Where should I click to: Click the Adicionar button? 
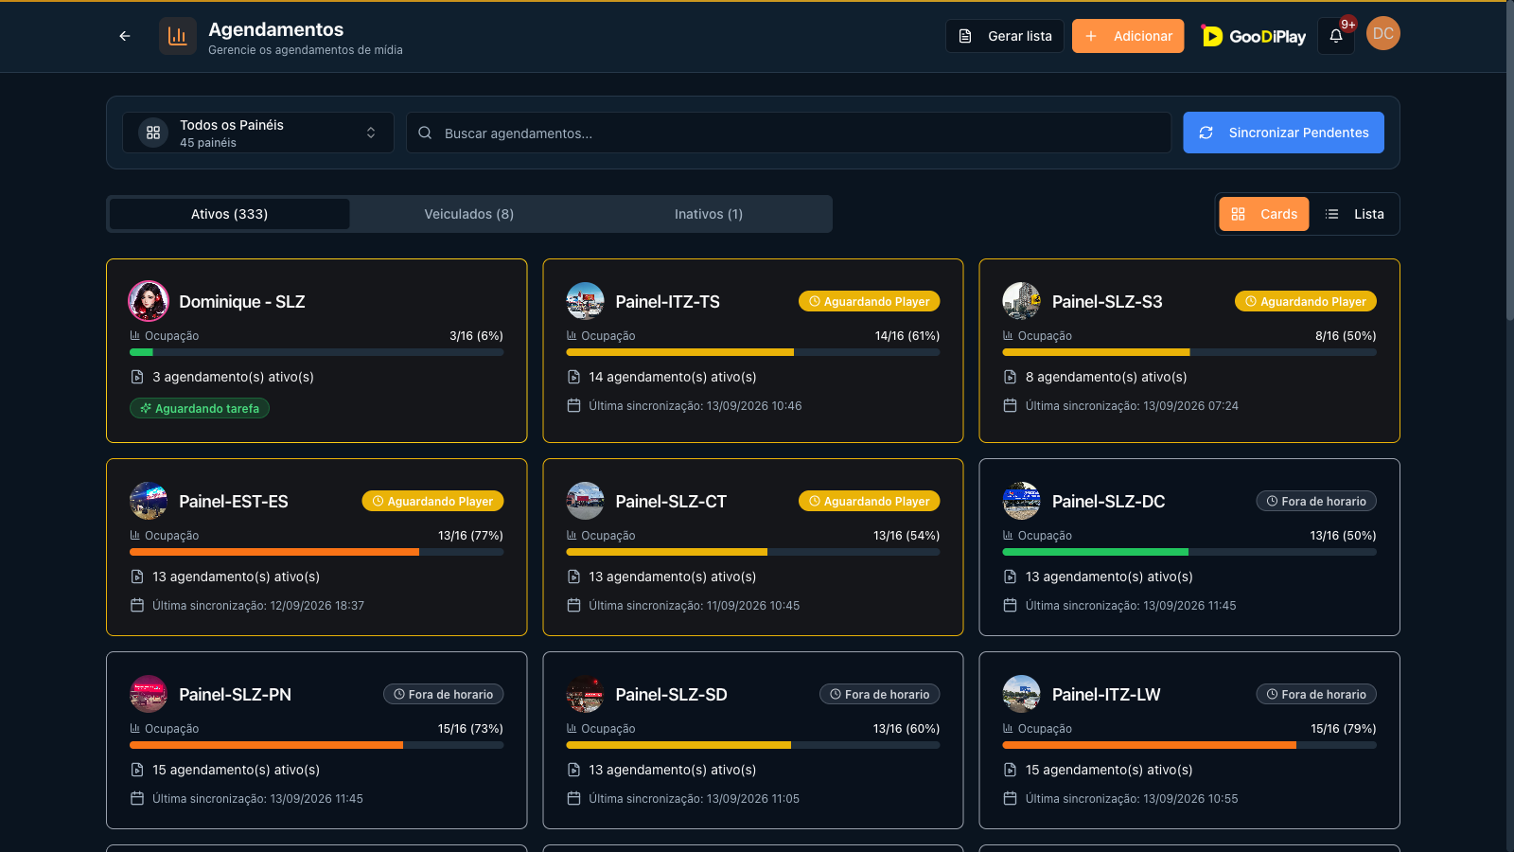(1128, 36)
